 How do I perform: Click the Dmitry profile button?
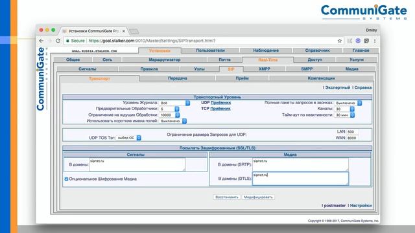click(x=372, y=30)
